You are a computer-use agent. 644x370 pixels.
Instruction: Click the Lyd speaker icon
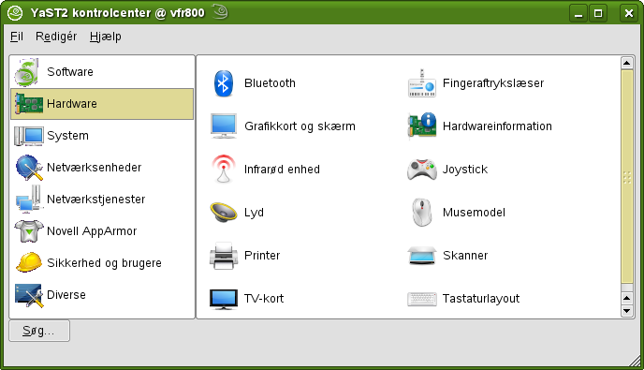[224, 212]
